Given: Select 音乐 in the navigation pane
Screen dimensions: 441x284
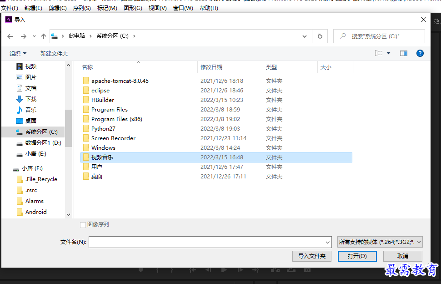Looking at the screenshot, I should pos(26,110).
